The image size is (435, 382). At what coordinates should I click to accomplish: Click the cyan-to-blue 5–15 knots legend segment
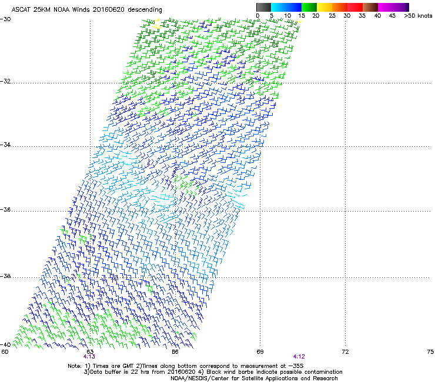click(286, 7)
